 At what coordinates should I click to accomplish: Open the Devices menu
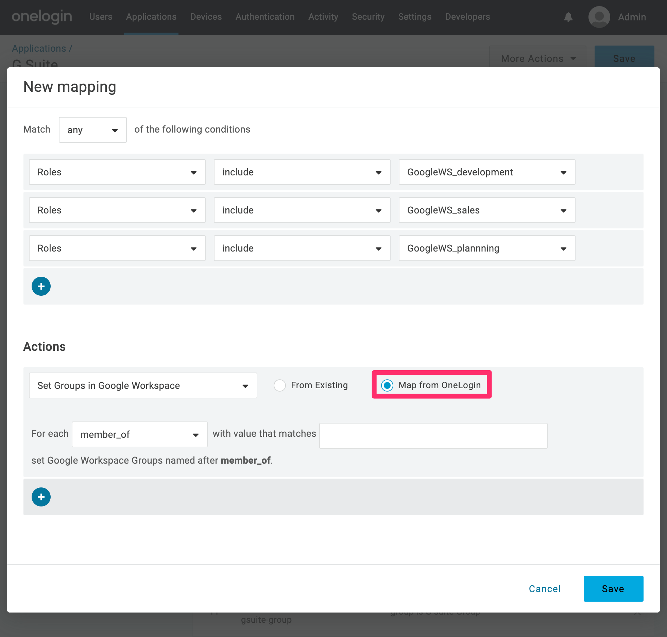[x=206, y=17]
